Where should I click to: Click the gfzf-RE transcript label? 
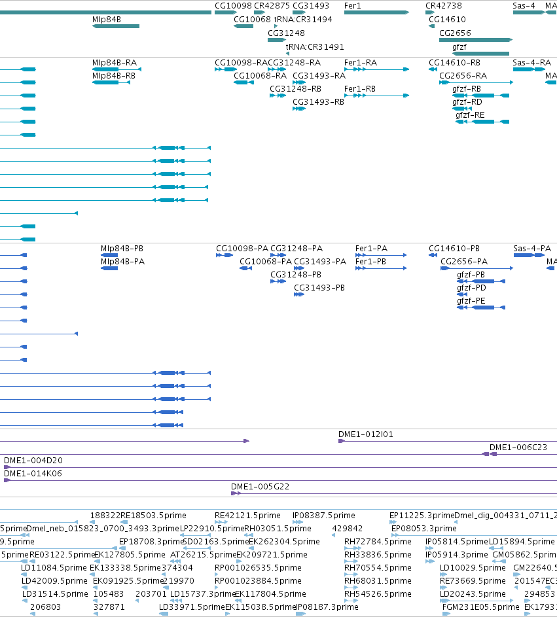coord(470,115)
